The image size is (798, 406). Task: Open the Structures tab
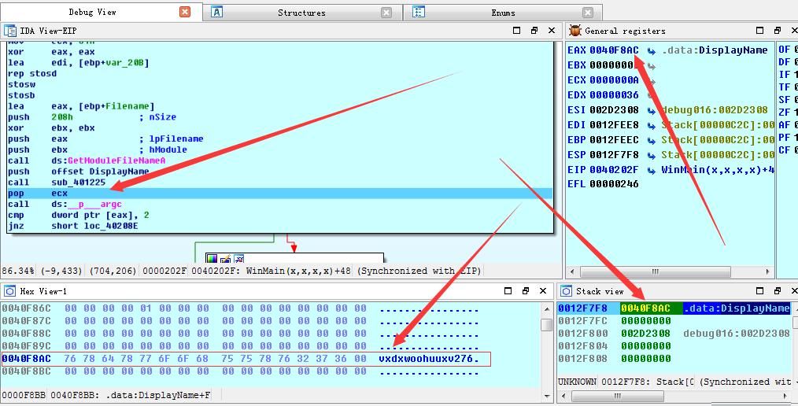301,13
